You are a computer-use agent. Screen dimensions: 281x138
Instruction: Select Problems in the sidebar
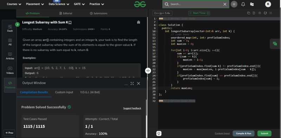10,85
